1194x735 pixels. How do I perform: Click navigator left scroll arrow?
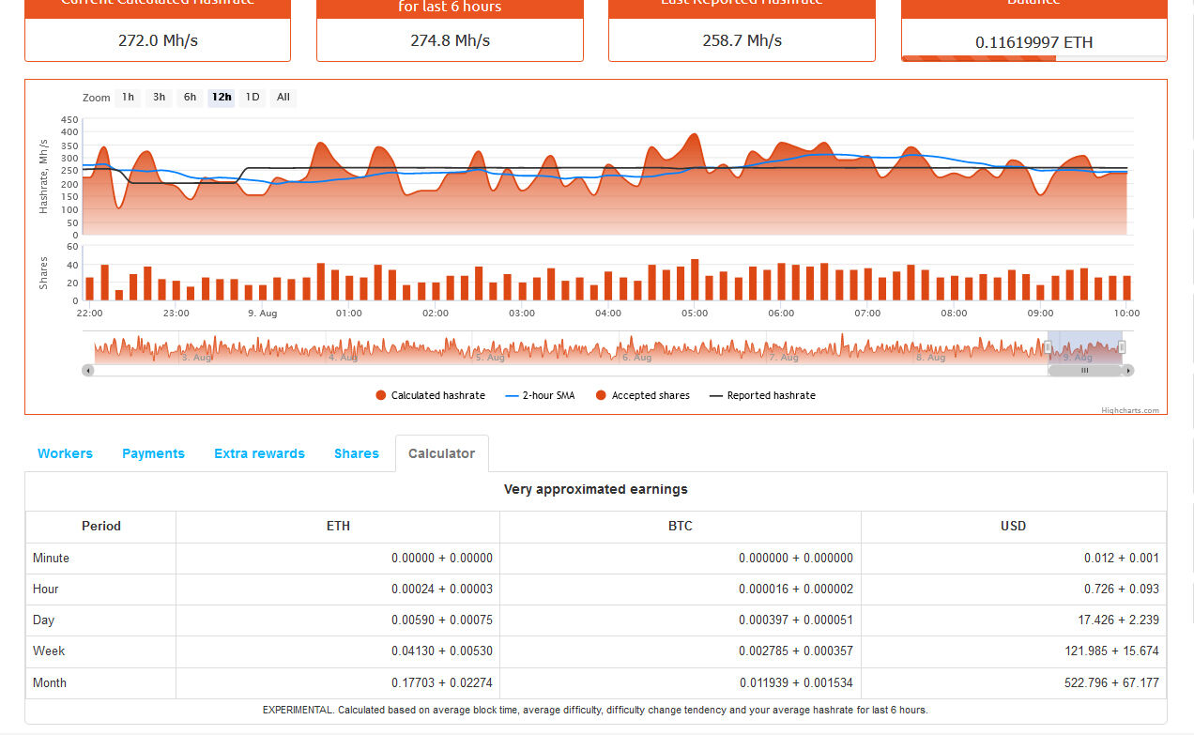88,371
